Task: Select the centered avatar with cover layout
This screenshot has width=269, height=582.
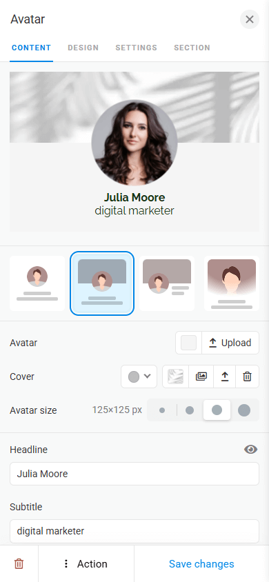Action: (x=102, y=283)
